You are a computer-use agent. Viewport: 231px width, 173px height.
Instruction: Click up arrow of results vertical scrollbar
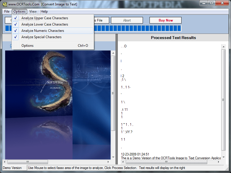pos(224,47)
